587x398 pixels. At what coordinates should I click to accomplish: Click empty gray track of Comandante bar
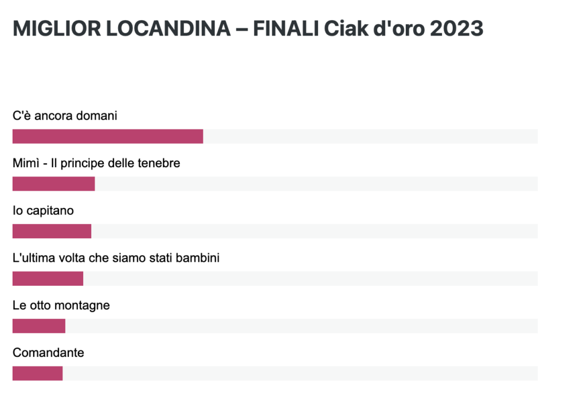pos(300,373)
